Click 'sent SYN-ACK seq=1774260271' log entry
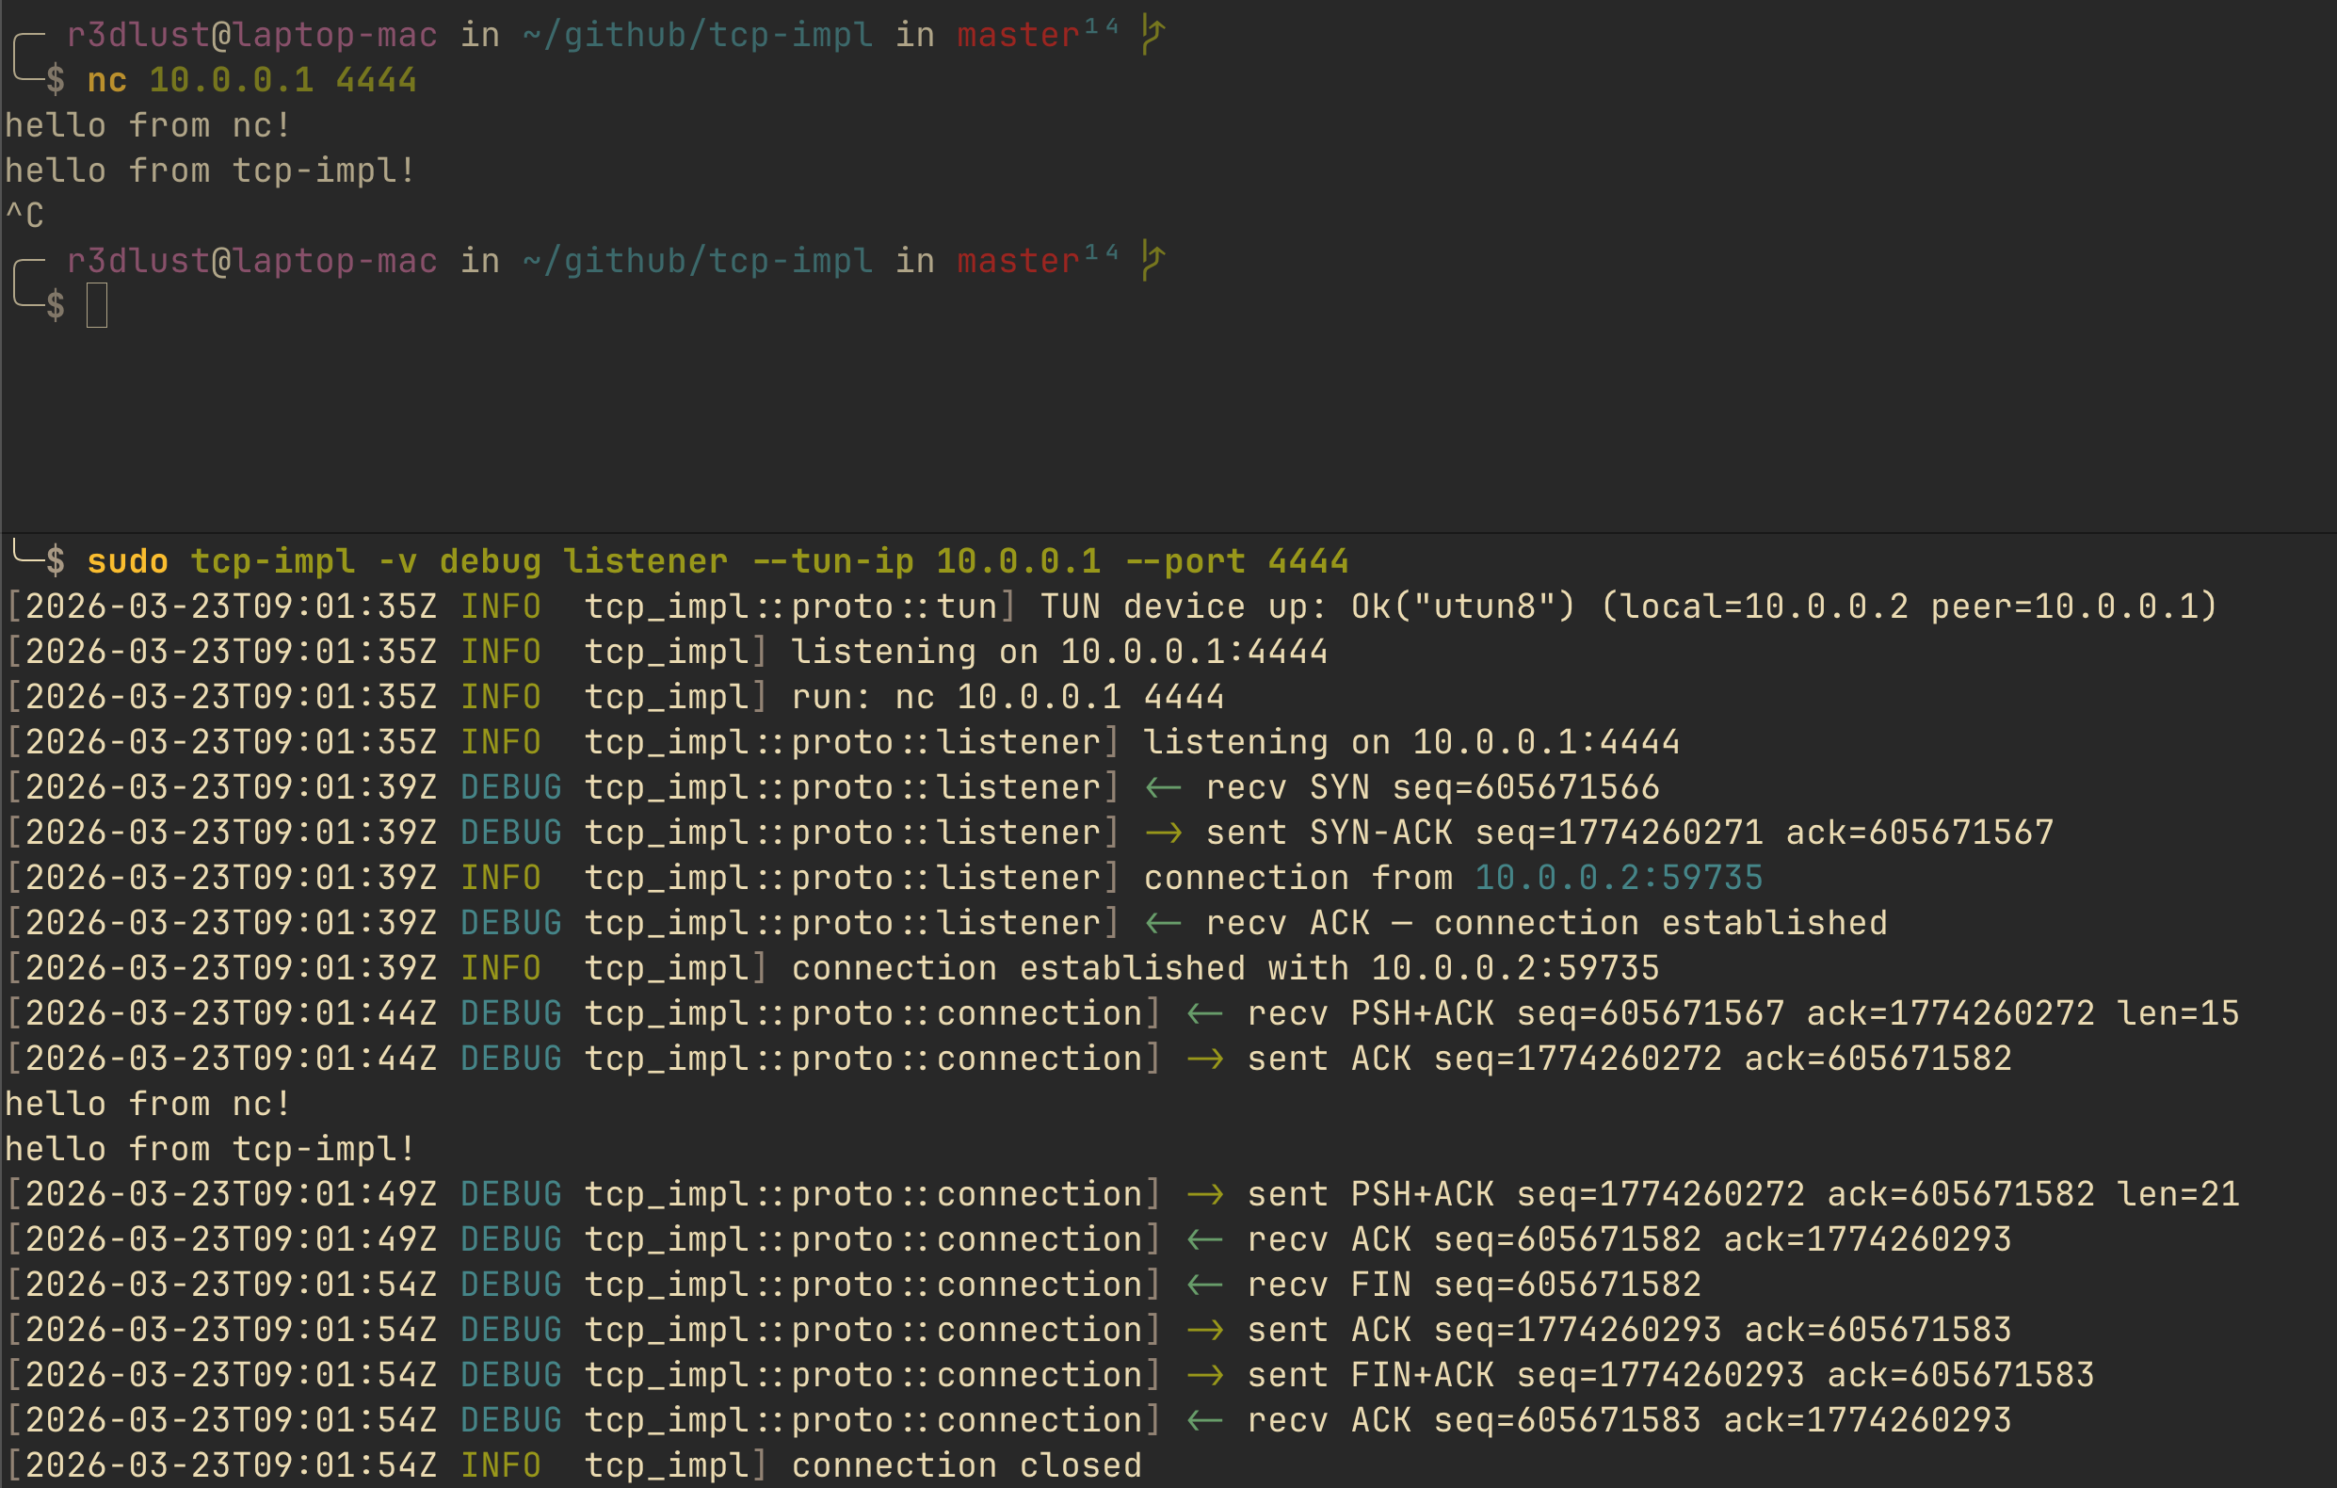The image size is (2337, 1488). [1485, 832]
